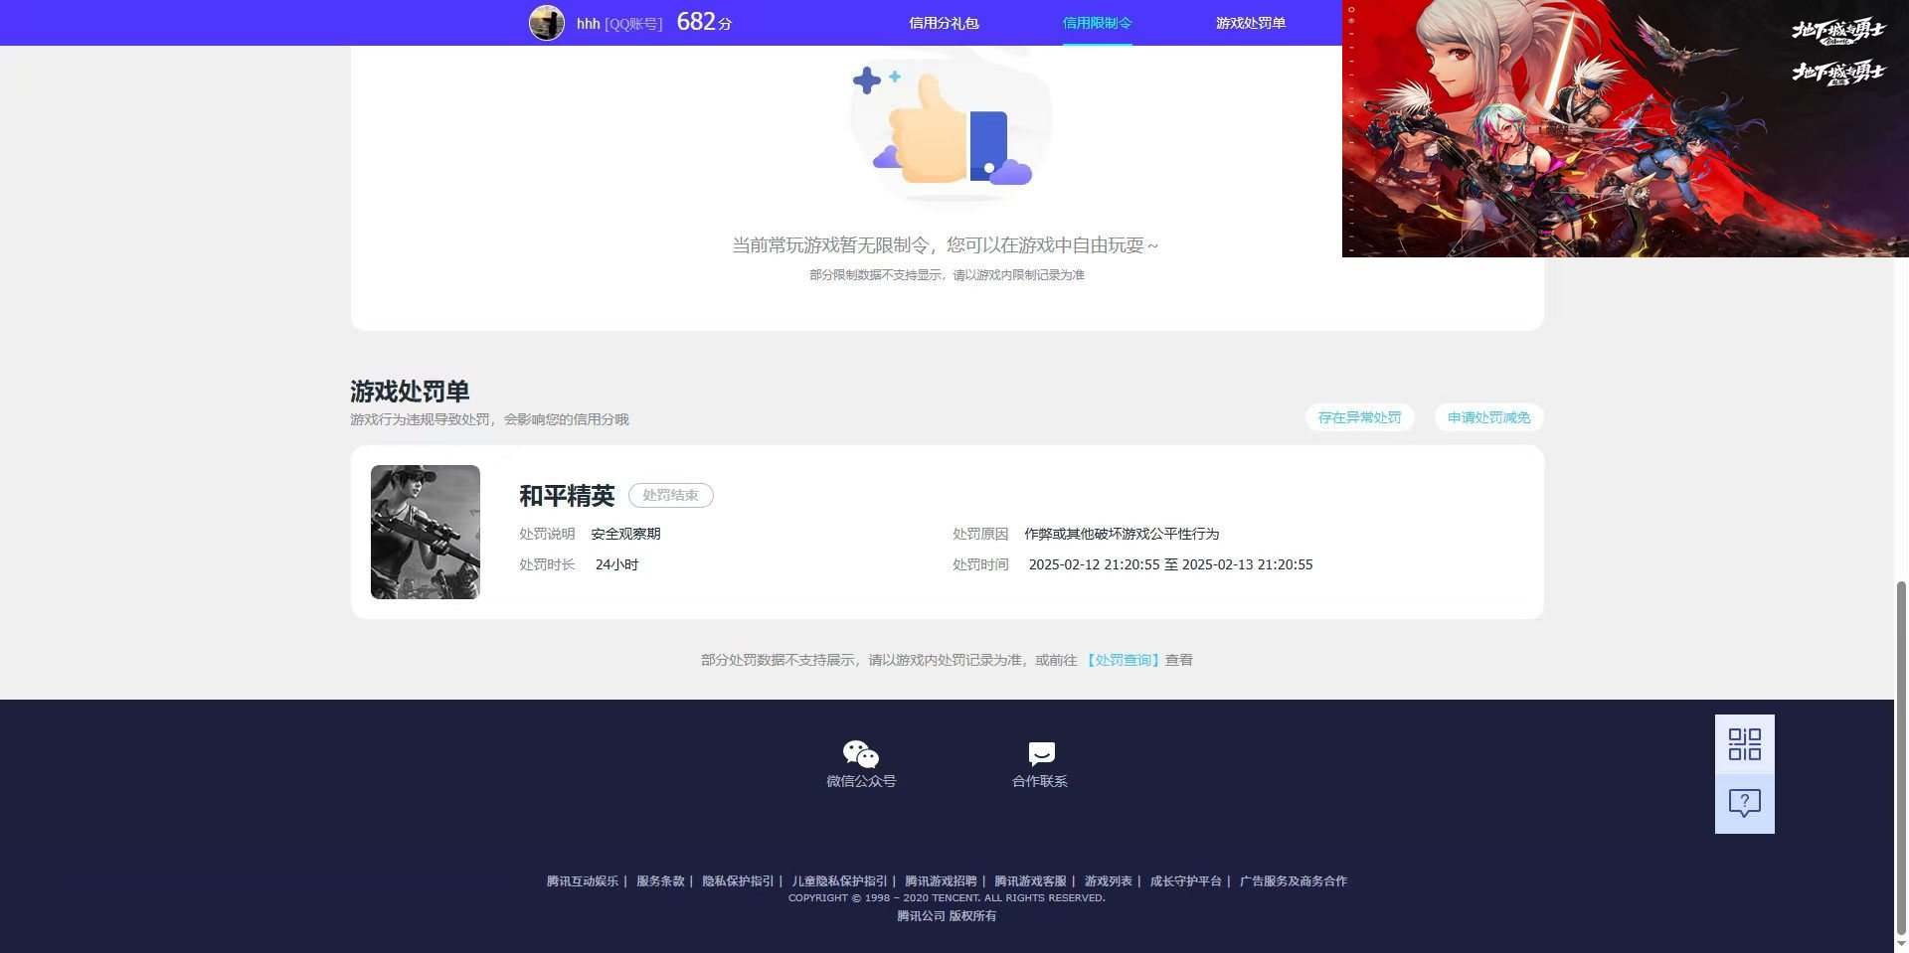Click the page vertical scrollbar thumb

tap(1902, 757)
